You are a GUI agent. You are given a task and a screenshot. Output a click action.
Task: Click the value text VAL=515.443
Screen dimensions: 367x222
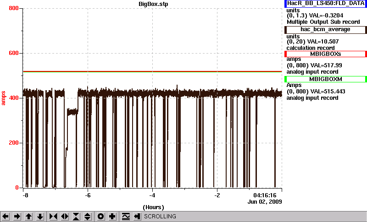pyautogui.click(x=327, y=92)
